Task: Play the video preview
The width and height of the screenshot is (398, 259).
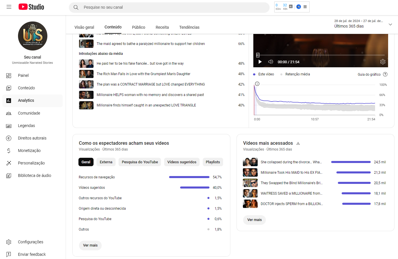Action: point(260,62)
